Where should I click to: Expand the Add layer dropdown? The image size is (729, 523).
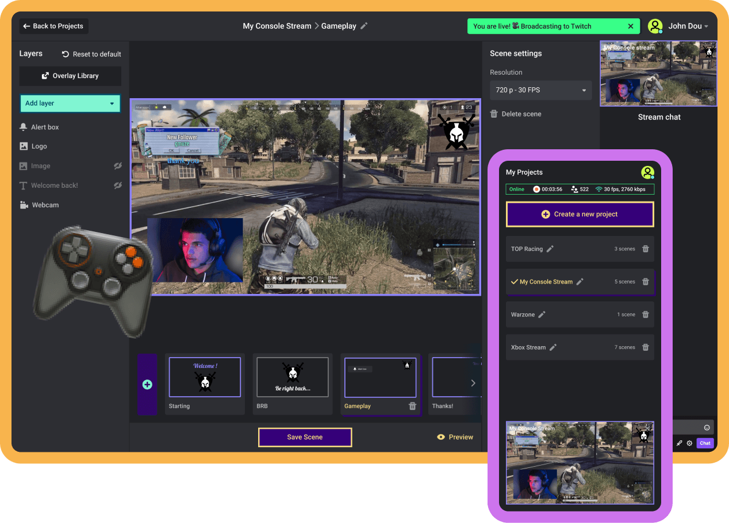point(70,103)
